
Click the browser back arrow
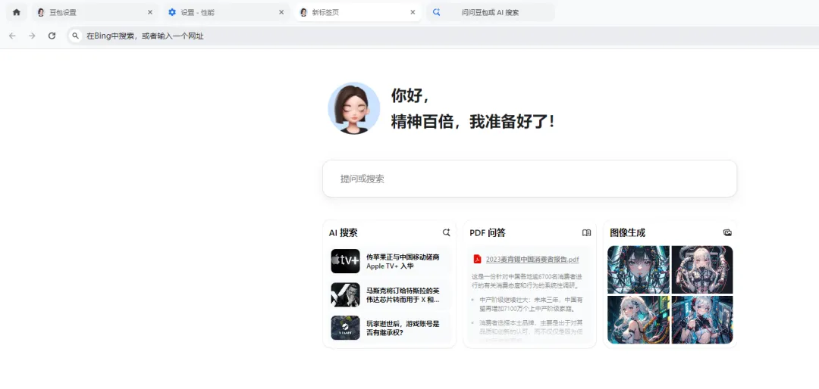12,36
